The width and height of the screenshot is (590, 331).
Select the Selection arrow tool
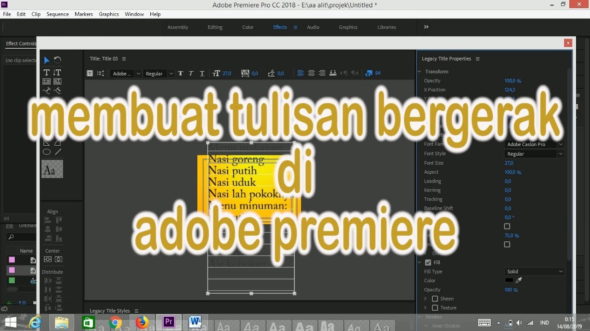pyautogui.click(x=47, y=60)
